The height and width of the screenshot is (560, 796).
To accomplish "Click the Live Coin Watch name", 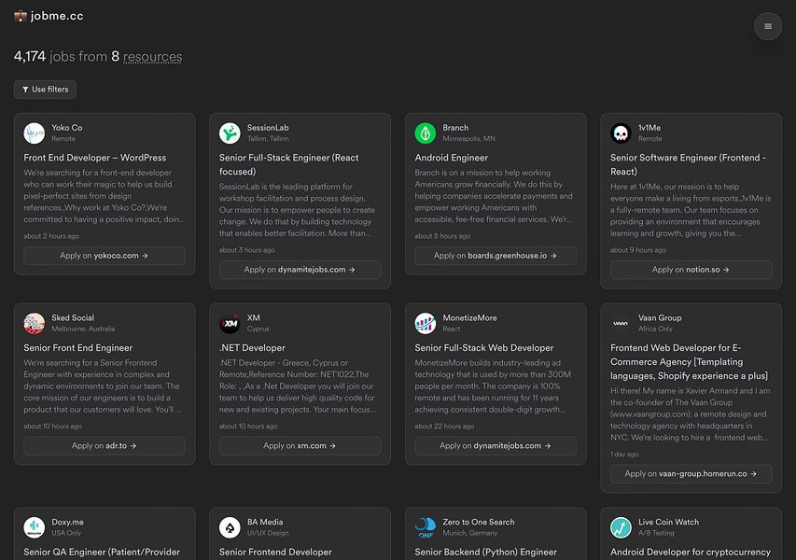I will pos(668,522).
